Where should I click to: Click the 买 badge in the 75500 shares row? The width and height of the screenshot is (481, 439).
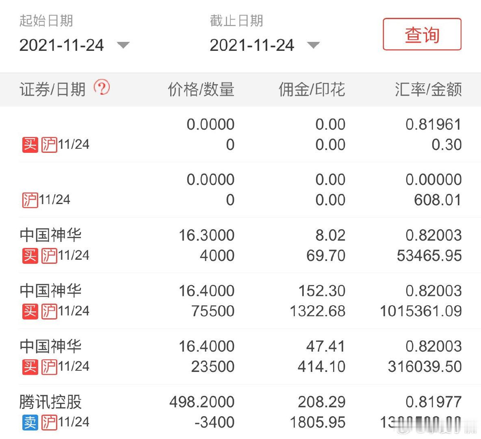(x=30, y=311)
